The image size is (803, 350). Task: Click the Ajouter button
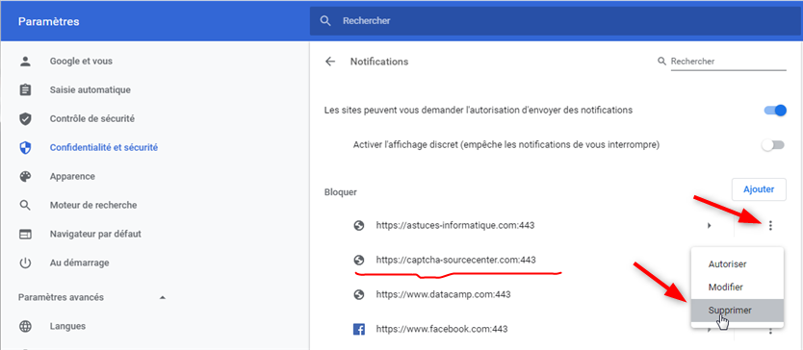[x=759, y=189]
